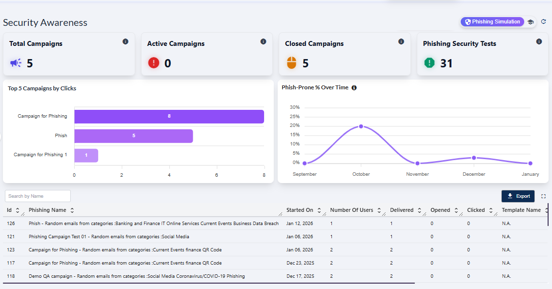Select the October data point on the line chart
Screen dimensions: 552x289
361,126
